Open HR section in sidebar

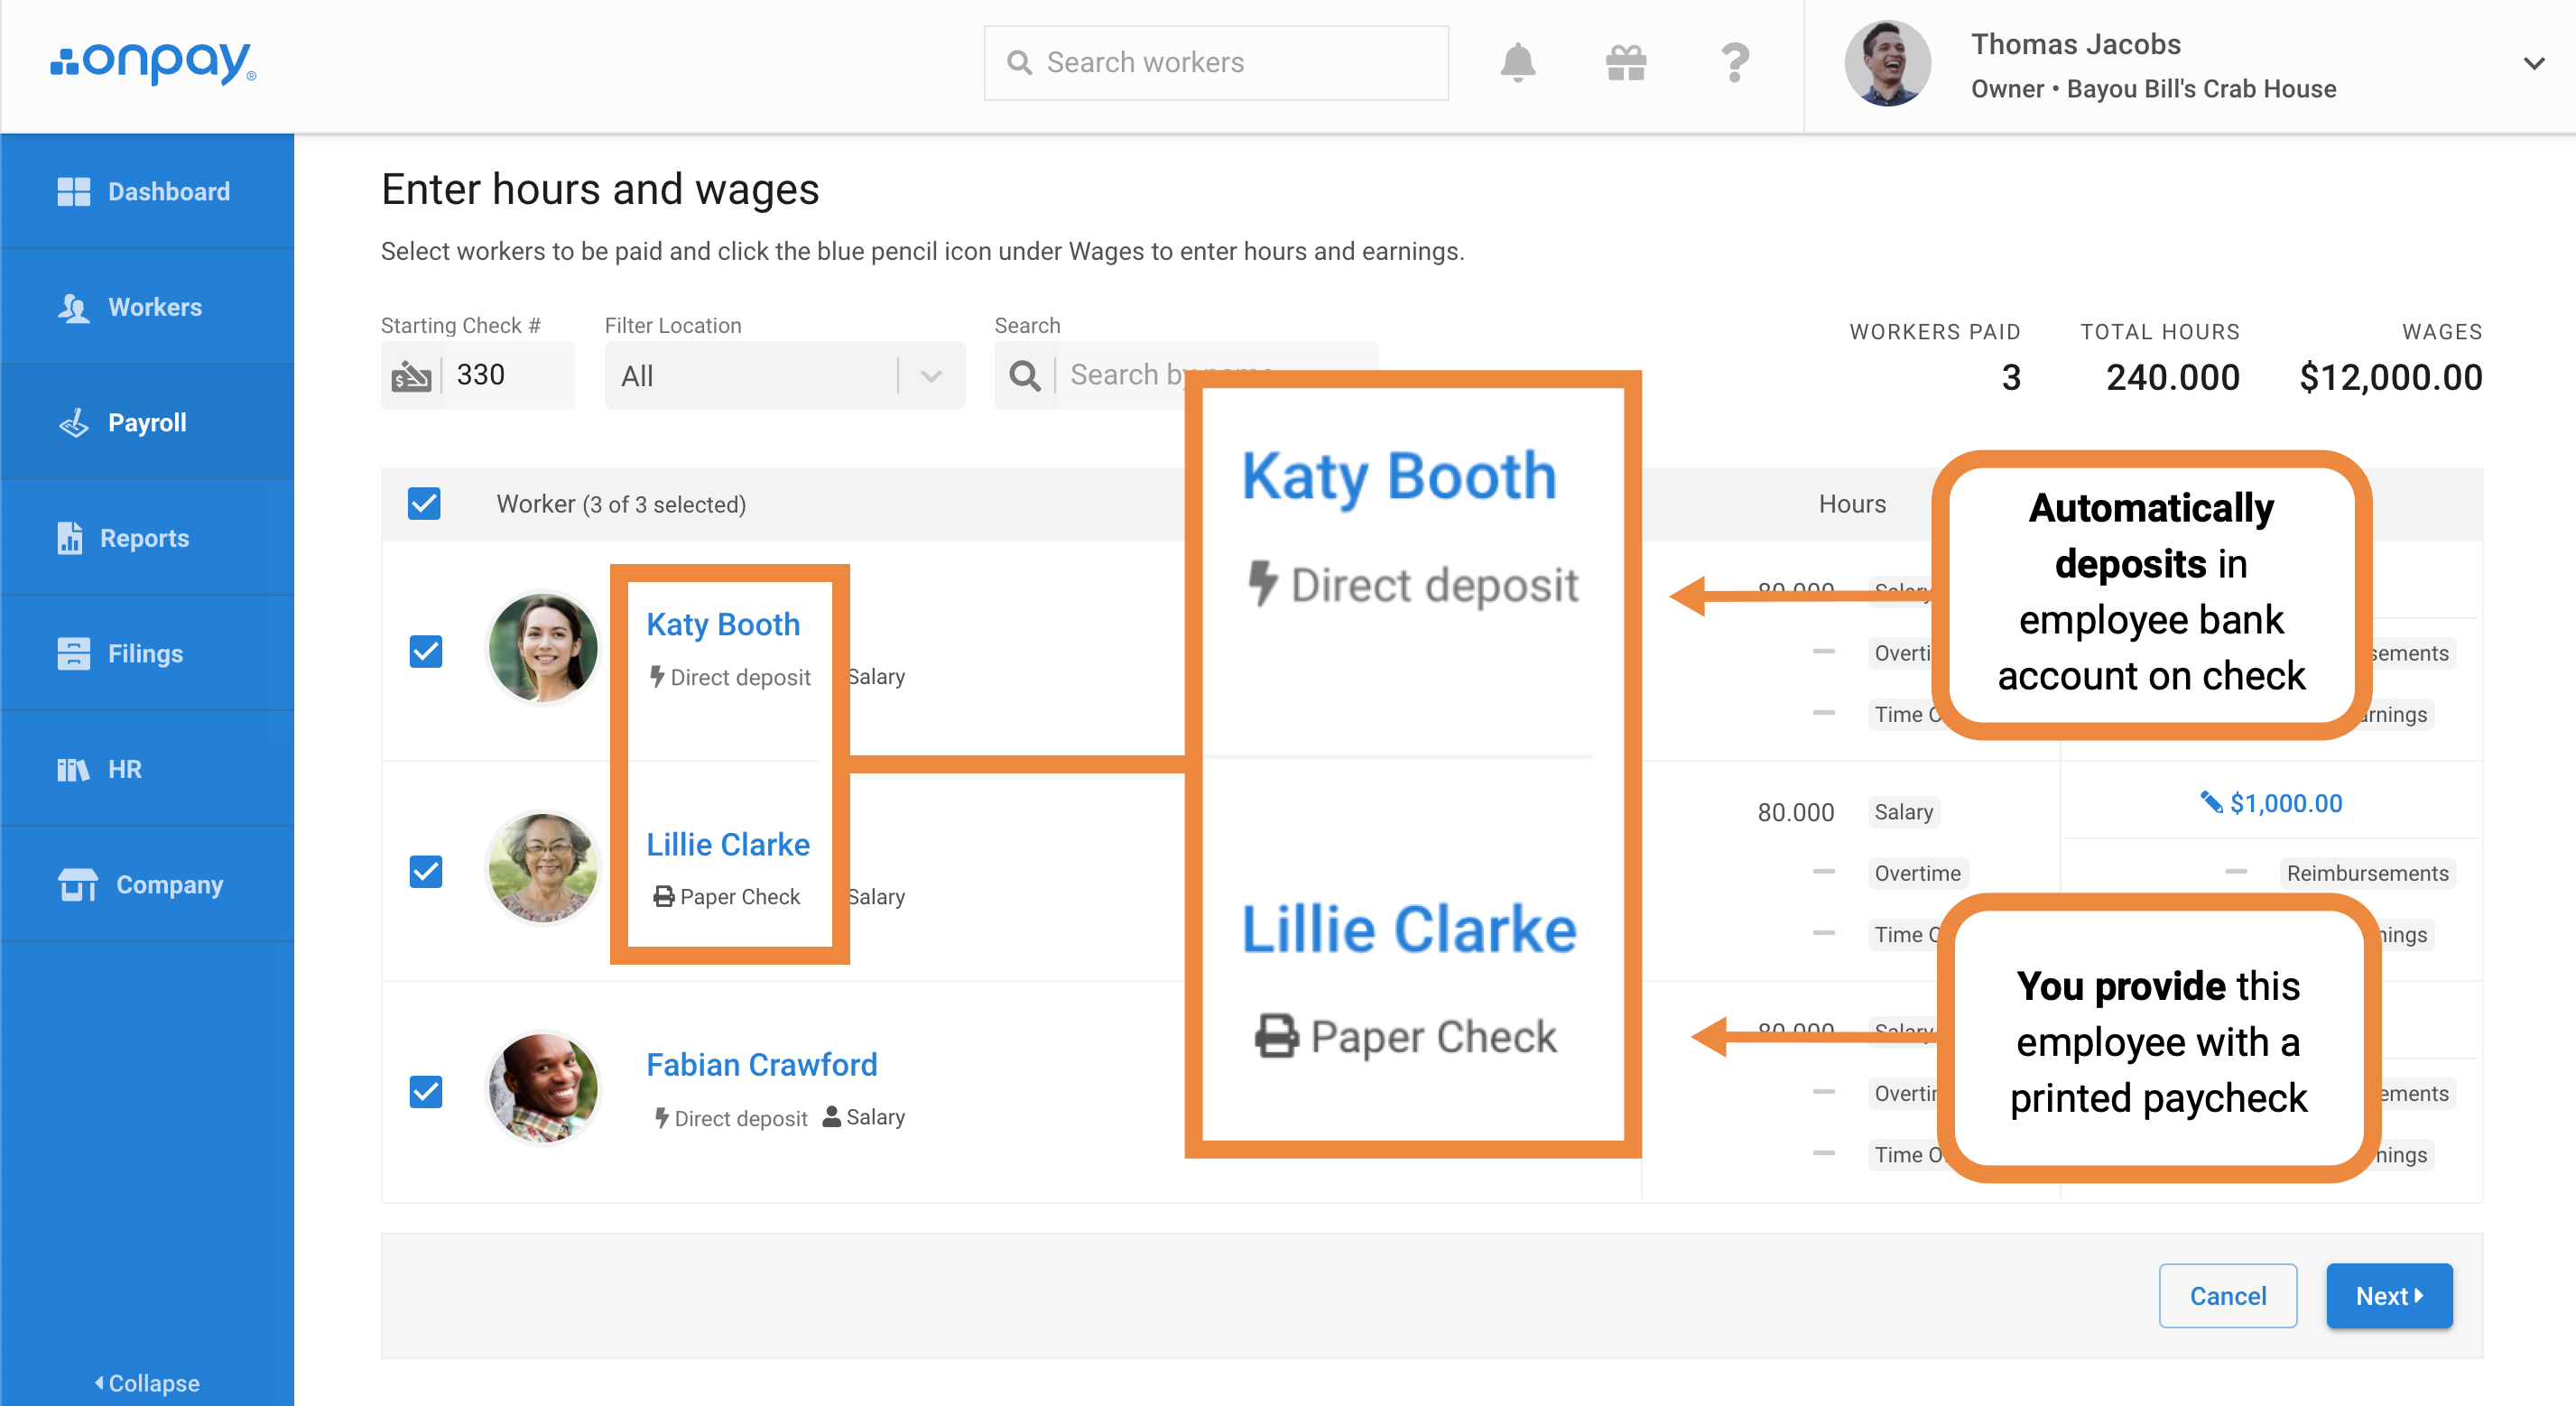point(148,769)
